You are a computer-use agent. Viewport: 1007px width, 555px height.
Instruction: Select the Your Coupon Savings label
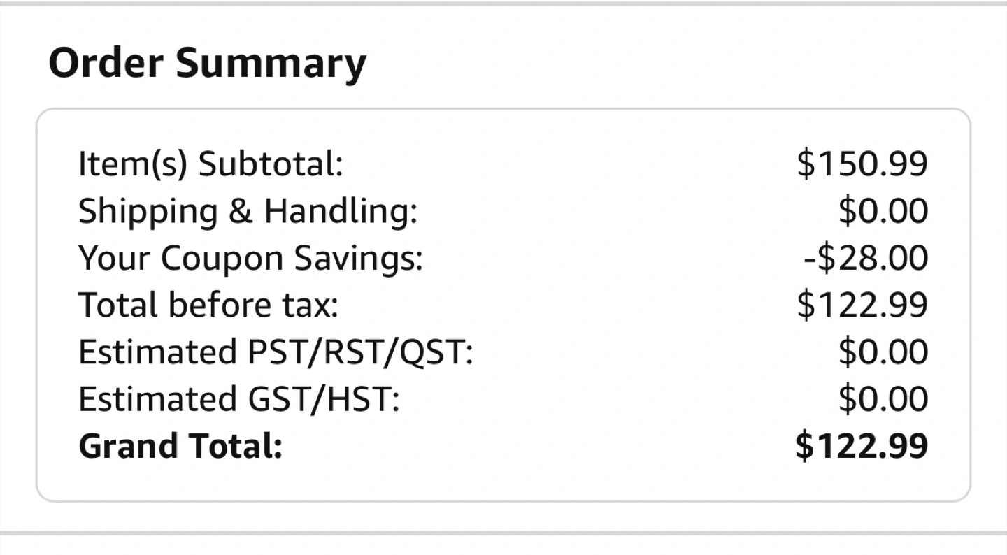pyautogui.click(x=250, y=259)
